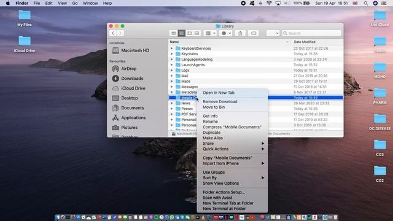
Task: Expand the LaunchAgents folder
Action: (172, 65)
